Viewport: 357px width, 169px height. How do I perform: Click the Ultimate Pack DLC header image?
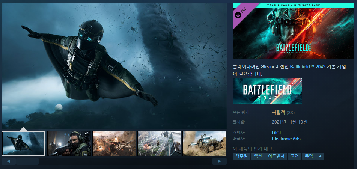click(x=294, y=31)
